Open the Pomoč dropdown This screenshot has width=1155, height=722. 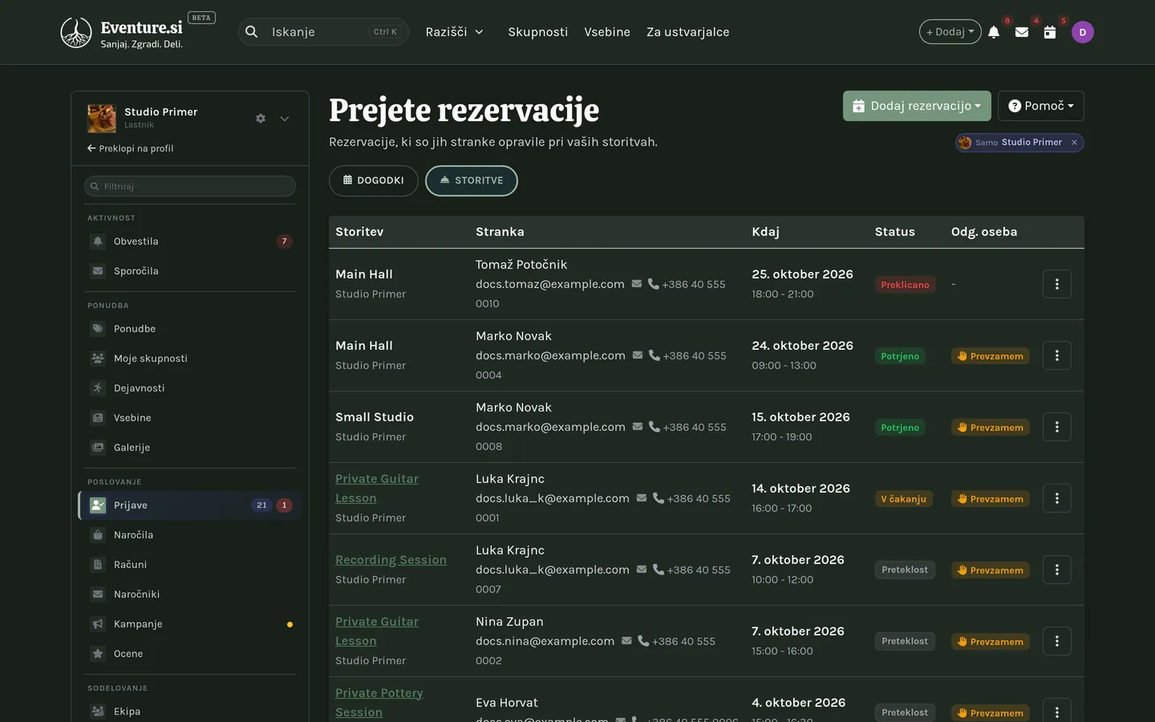click(x=1041, y=106)
